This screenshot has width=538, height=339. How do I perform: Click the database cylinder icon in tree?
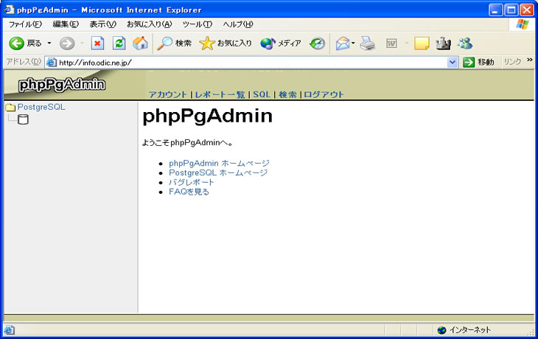pos(23,119)
